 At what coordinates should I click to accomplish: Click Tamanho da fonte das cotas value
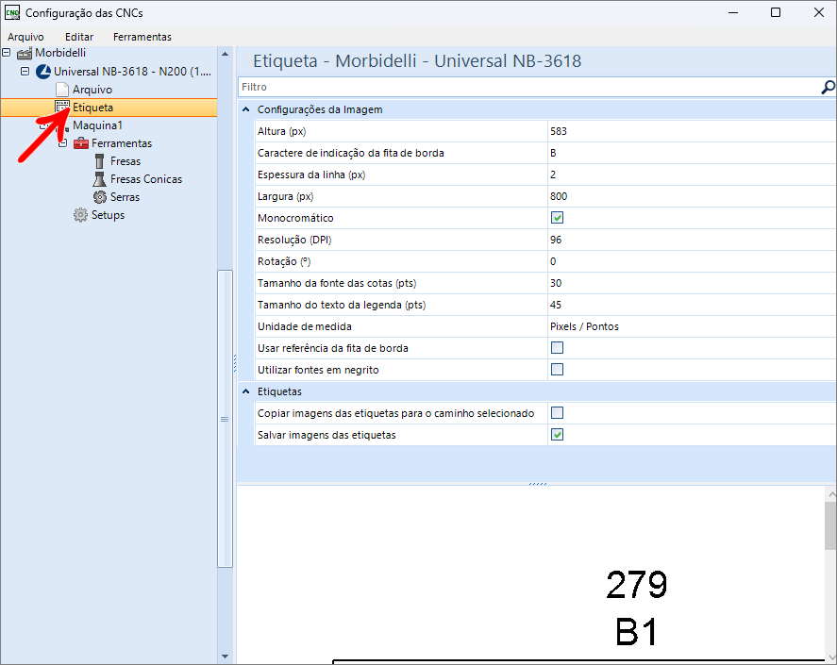click(x=692, y=283)
